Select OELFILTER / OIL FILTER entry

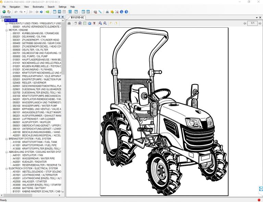35,50
